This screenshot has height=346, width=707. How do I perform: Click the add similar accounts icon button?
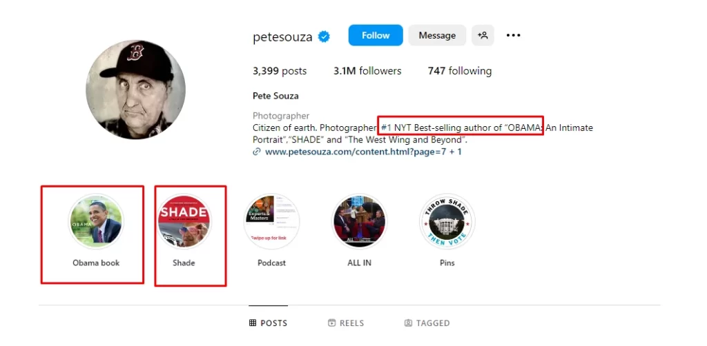pyautogui.click(x=483, y=35)
